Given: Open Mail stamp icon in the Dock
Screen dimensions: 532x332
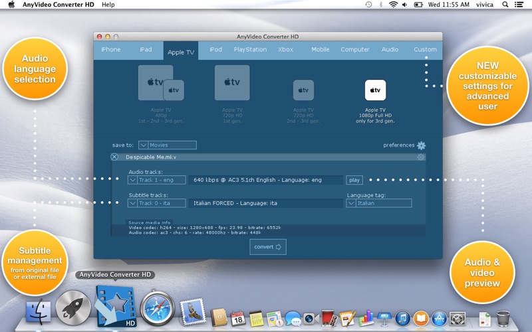Looking at the screenshot, I should click(193, 311).
